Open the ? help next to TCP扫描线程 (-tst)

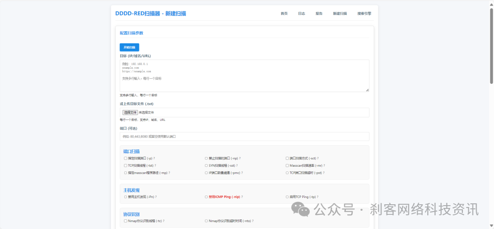[x=156, y=166]
